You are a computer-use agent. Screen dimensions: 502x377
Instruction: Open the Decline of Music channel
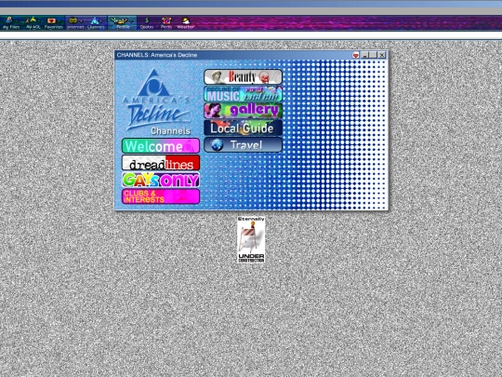243,94
